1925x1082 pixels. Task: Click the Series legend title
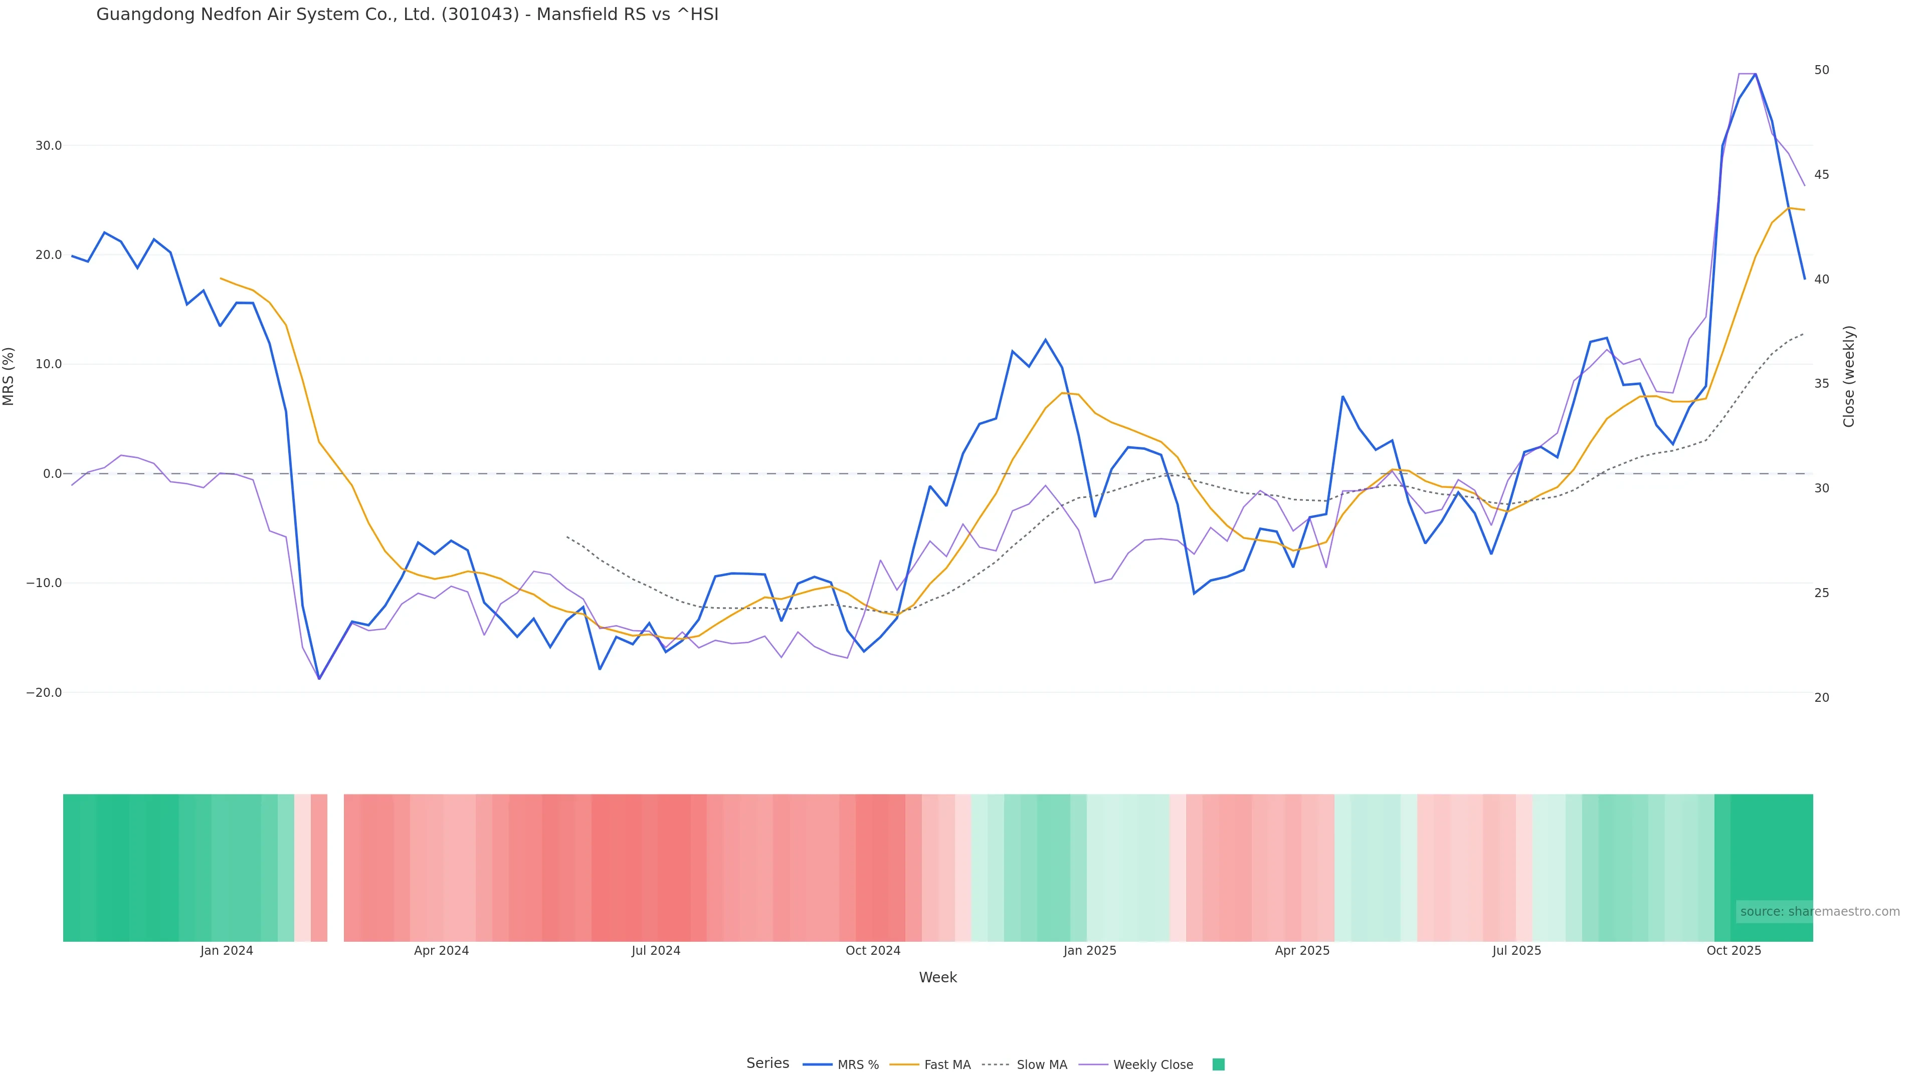767,1063
